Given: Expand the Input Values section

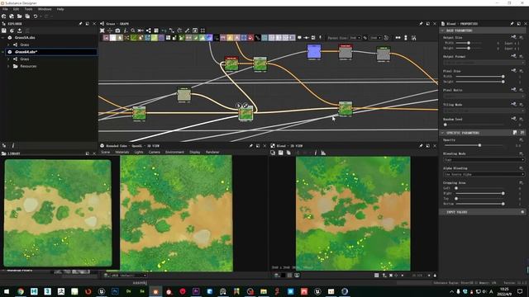Looking at the screenshot, I should (442, 212).
